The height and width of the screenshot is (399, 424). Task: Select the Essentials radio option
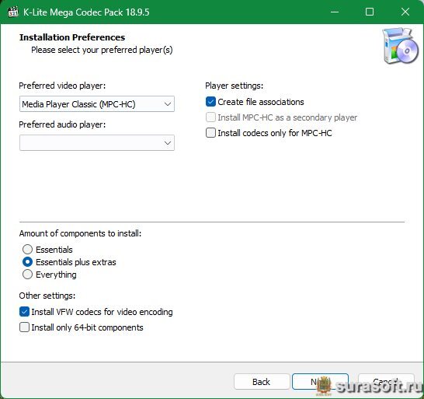(28, 249)
